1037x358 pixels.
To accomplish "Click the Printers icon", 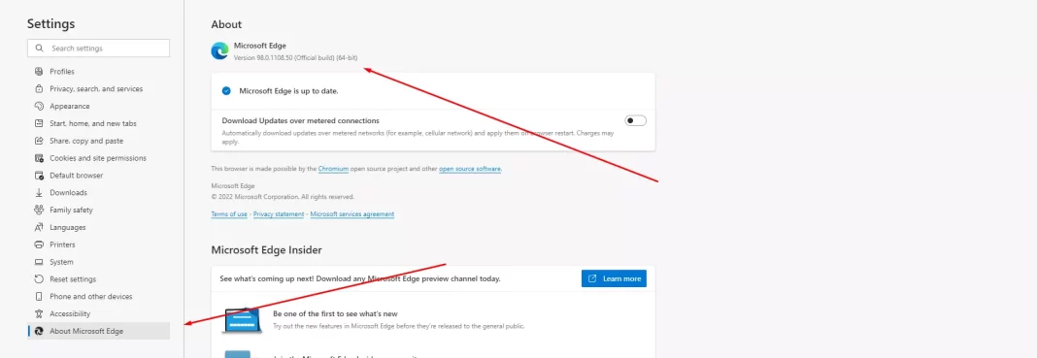I will pos(39,244).
